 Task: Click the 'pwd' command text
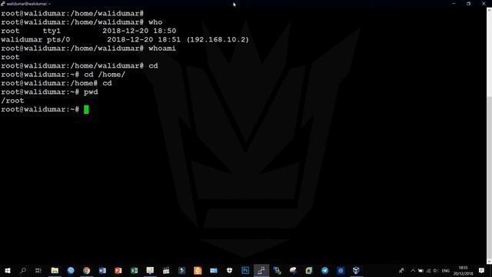tap(91, 92)
